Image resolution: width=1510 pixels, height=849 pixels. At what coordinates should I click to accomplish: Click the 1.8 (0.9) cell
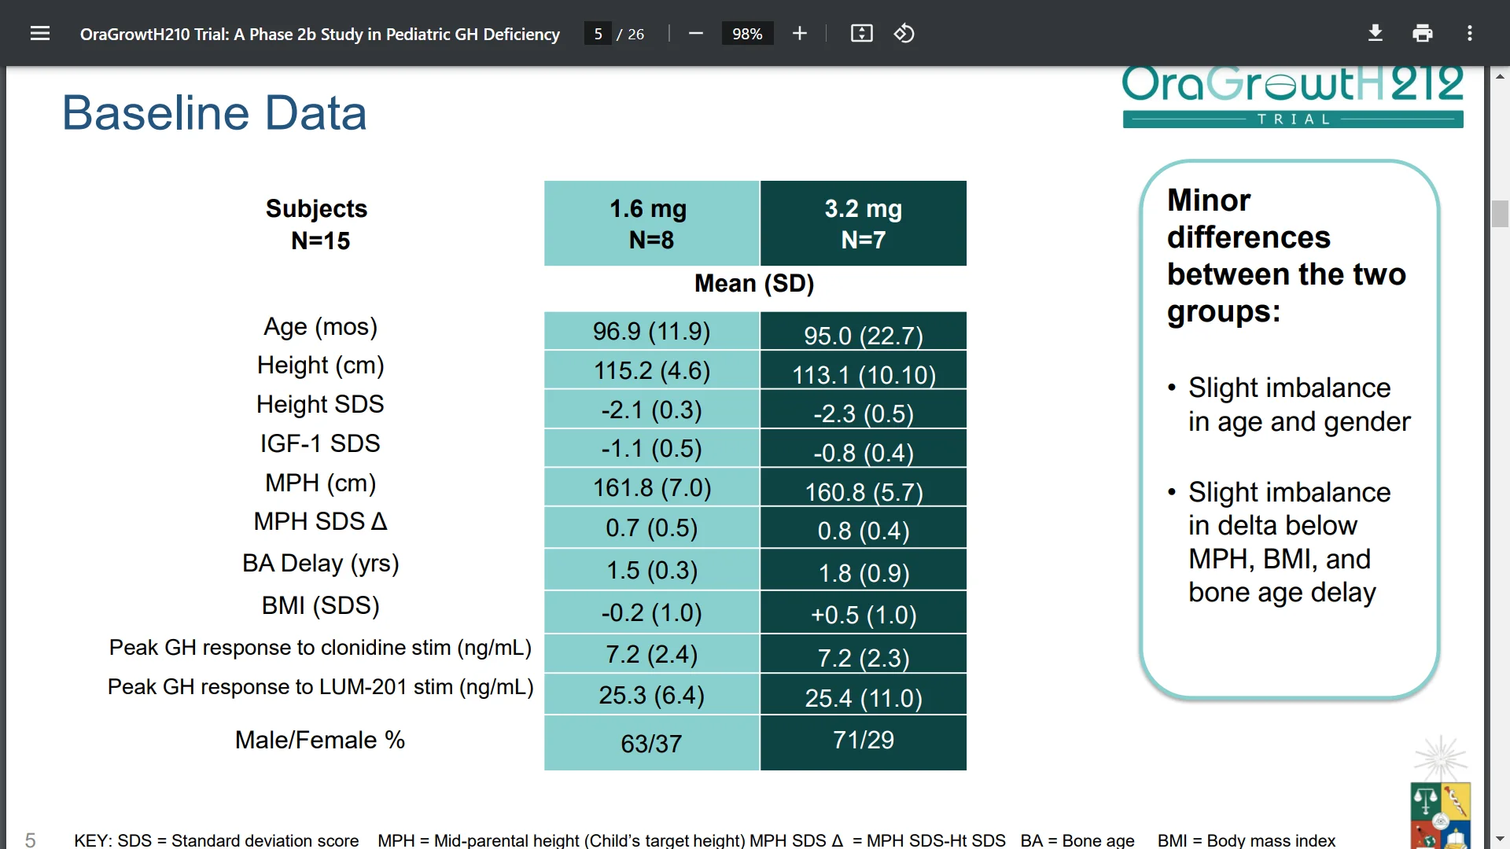pos(864,570)
